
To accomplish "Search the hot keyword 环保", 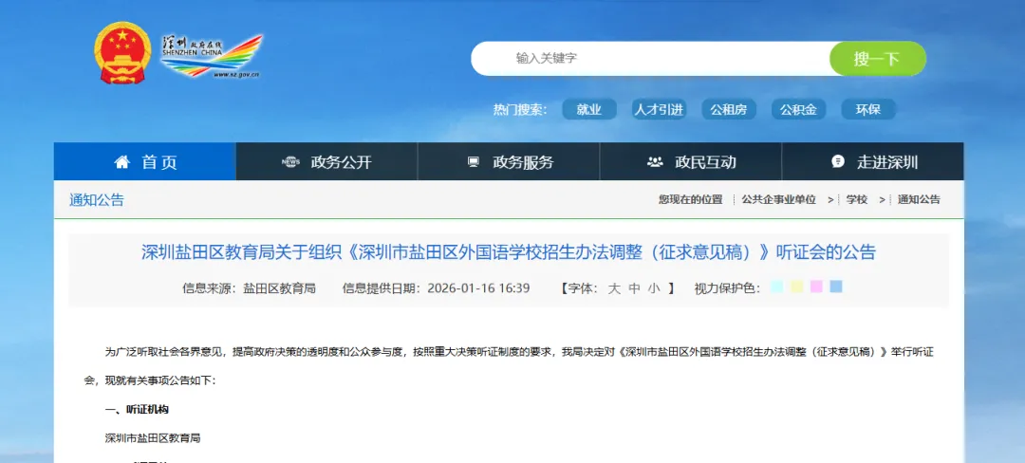I will (x=868, y=110).
